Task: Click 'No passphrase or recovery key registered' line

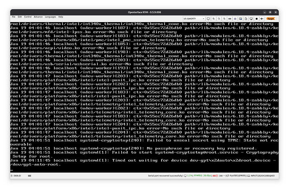Action: click(x=134, y=149)
